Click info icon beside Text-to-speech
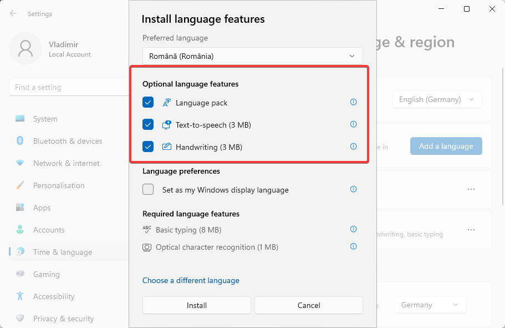This screenshot has height=328, width=505. pos(353,124)
